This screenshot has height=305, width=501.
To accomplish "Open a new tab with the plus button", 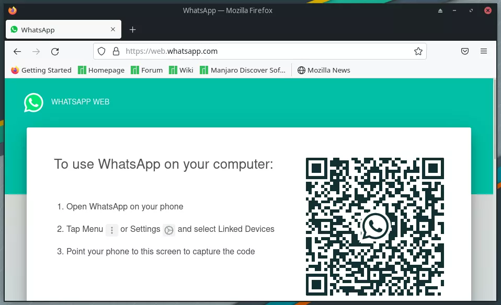I will (133, 30).
